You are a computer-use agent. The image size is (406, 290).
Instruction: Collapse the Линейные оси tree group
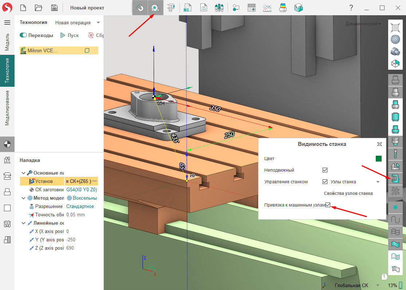[x=24, y=223]
